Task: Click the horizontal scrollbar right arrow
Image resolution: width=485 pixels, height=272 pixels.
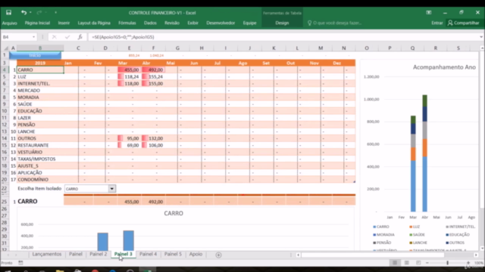Action: tap(476, 255)
